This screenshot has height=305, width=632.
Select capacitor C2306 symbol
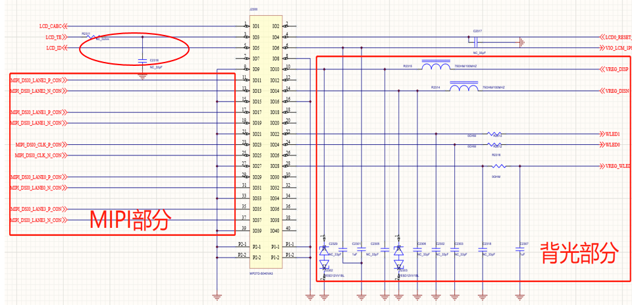pyautogui.click(x=417, y=250)
